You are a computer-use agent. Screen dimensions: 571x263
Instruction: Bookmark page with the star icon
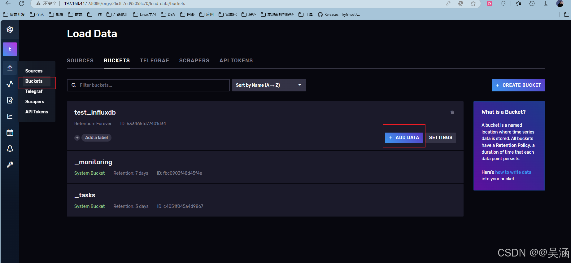473,3
